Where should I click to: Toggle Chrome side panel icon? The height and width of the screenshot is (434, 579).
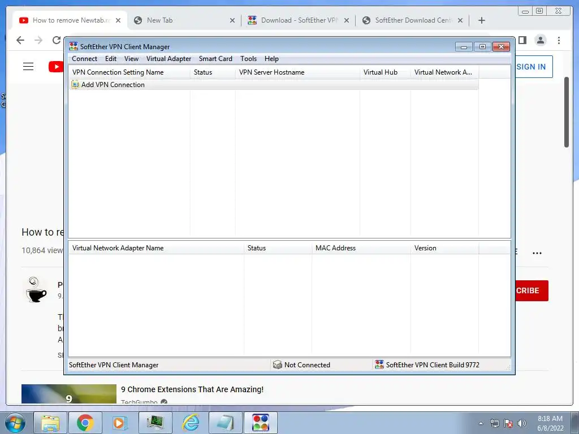tap(522, 40)
